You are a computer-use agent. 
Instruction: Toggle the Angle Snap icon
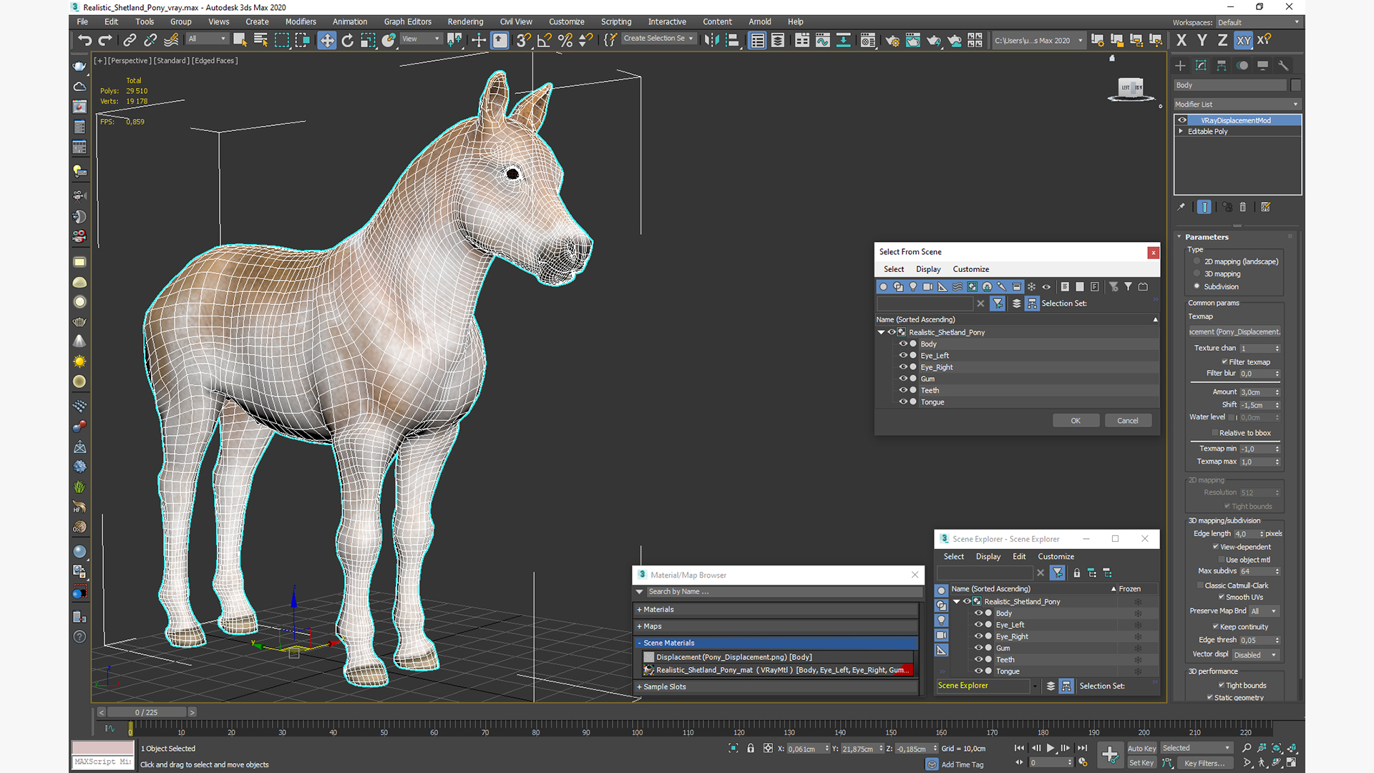coord(545,40)
